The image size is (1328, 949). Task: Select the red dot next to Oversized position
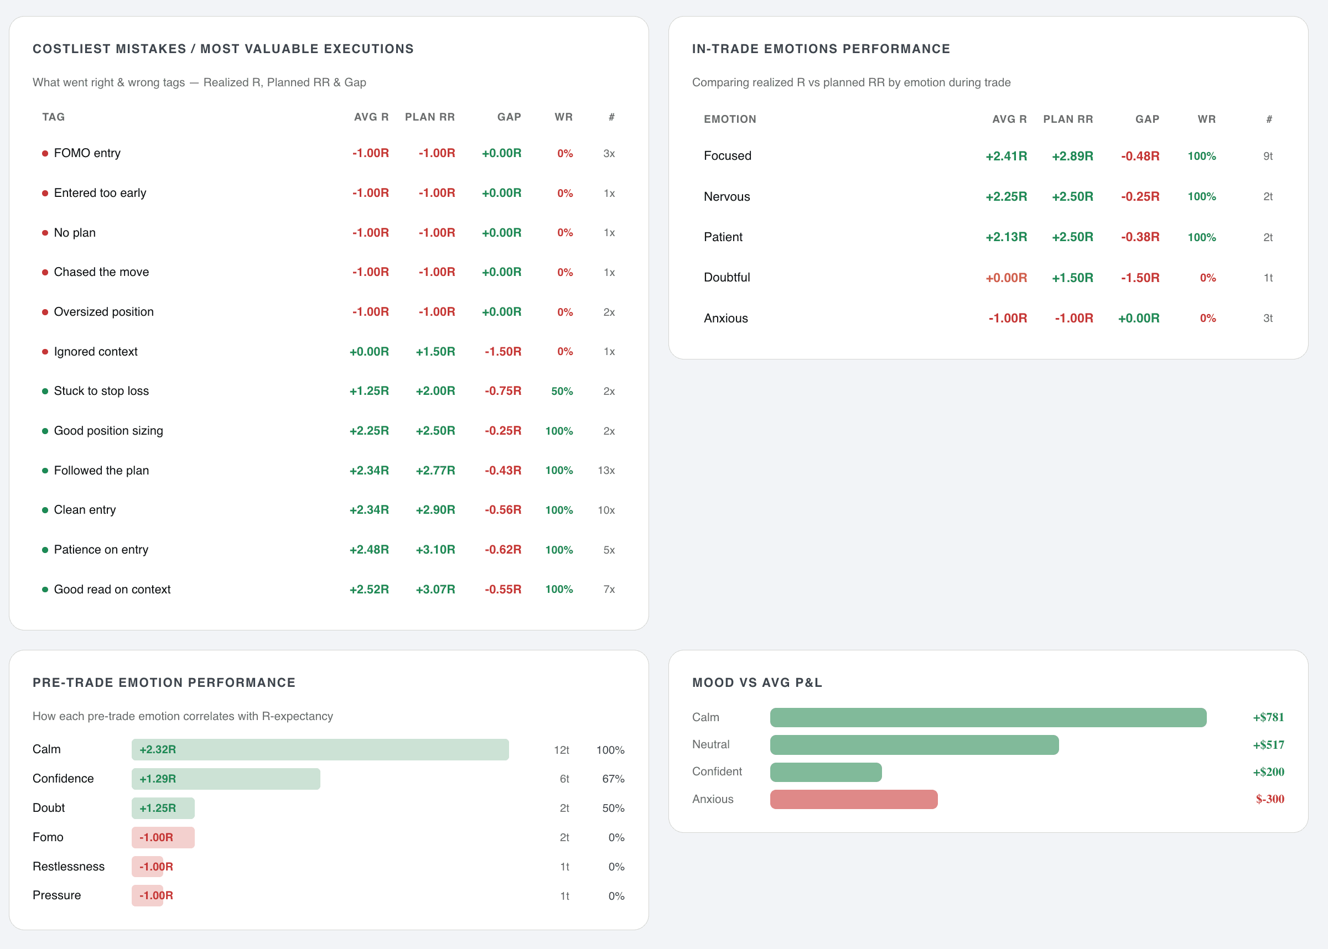[x=45, y=311]
